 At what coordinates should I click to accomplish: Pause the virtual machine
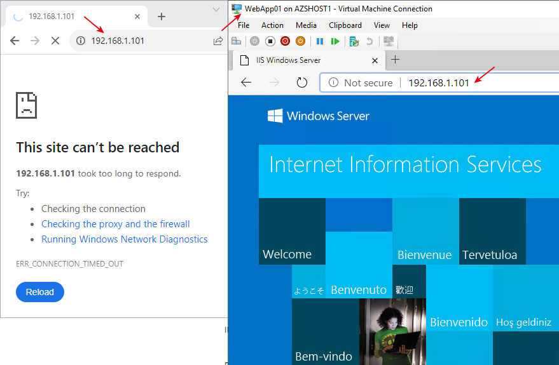pyautogui.click(x=320, y=41)
